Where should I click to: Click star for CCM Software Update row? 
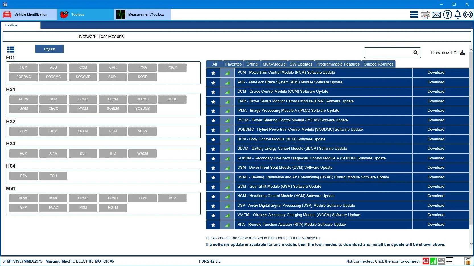point(213,92)
